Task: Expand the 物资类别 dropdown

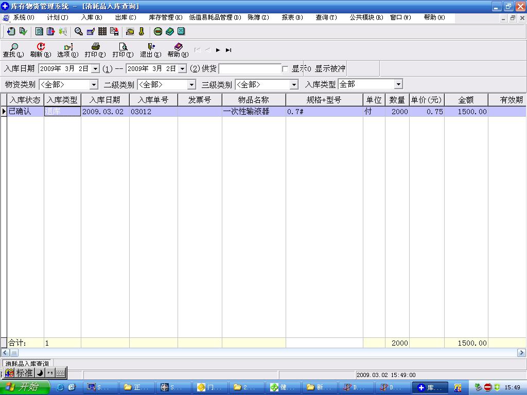Action: [94, 84]
